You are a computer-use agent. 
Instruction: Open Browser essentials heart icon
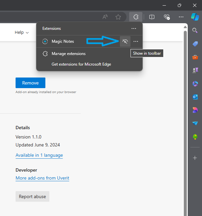coord(167,17)
